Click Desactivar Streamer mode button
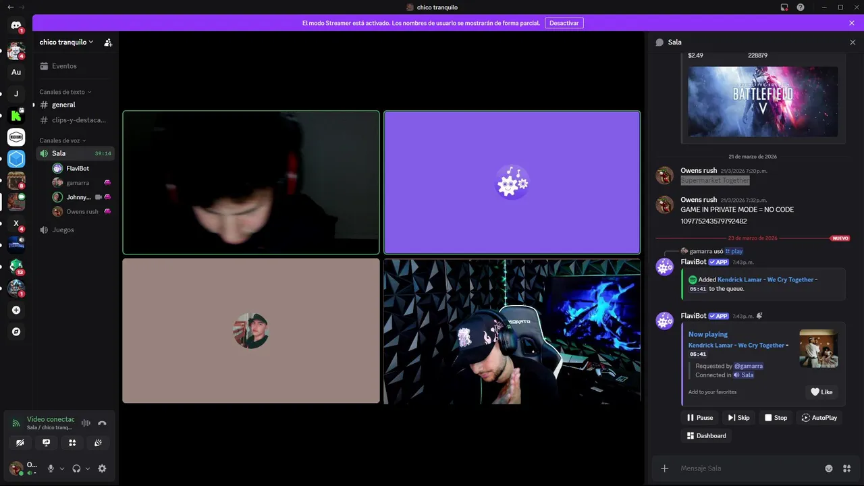The width and height of the screenshot is (864, 486). 564,23
